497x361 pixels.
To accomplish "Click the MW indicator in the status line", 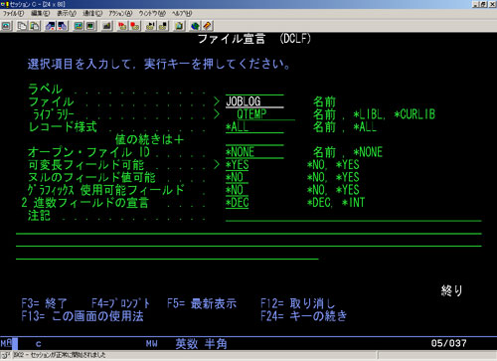I will click(152, 344).
